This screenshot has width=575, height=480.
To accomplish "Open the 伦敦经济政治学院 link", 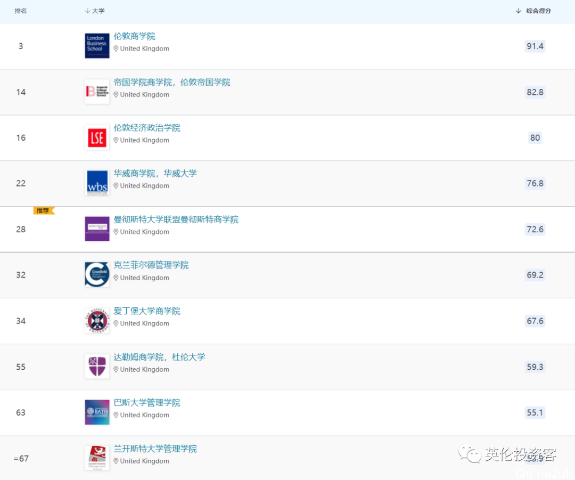I will [147, 128].
